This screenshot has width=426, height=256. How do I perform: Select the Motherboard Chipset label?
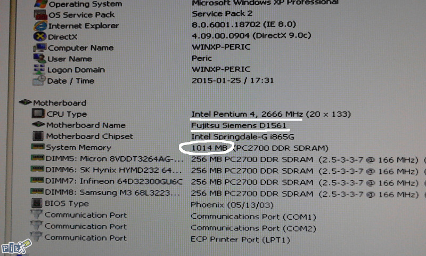(x=89, y=137)
